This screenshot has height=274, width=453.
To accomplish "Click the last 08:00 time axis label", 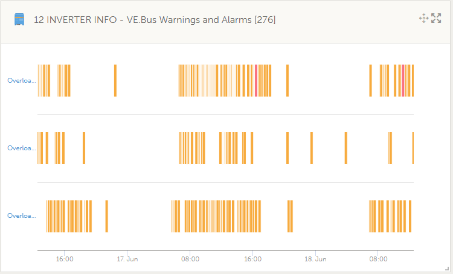I will (x=378, y=259).
